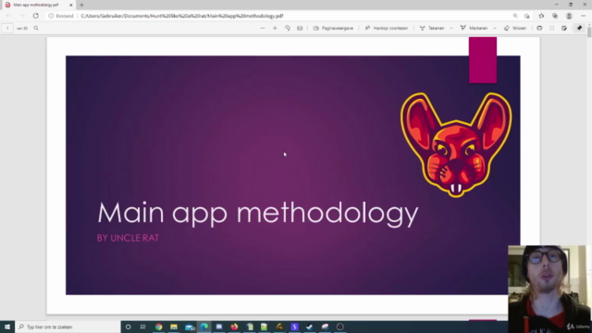
Task: Fit page to width
Action: [300, 28]
